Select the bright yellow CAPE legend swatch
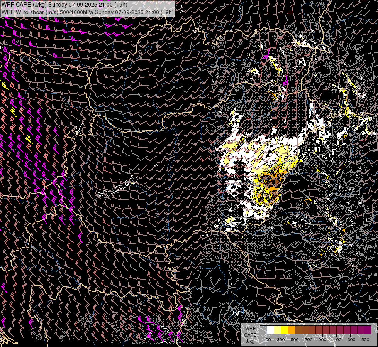The image size is (378, 347). point(285,330)
